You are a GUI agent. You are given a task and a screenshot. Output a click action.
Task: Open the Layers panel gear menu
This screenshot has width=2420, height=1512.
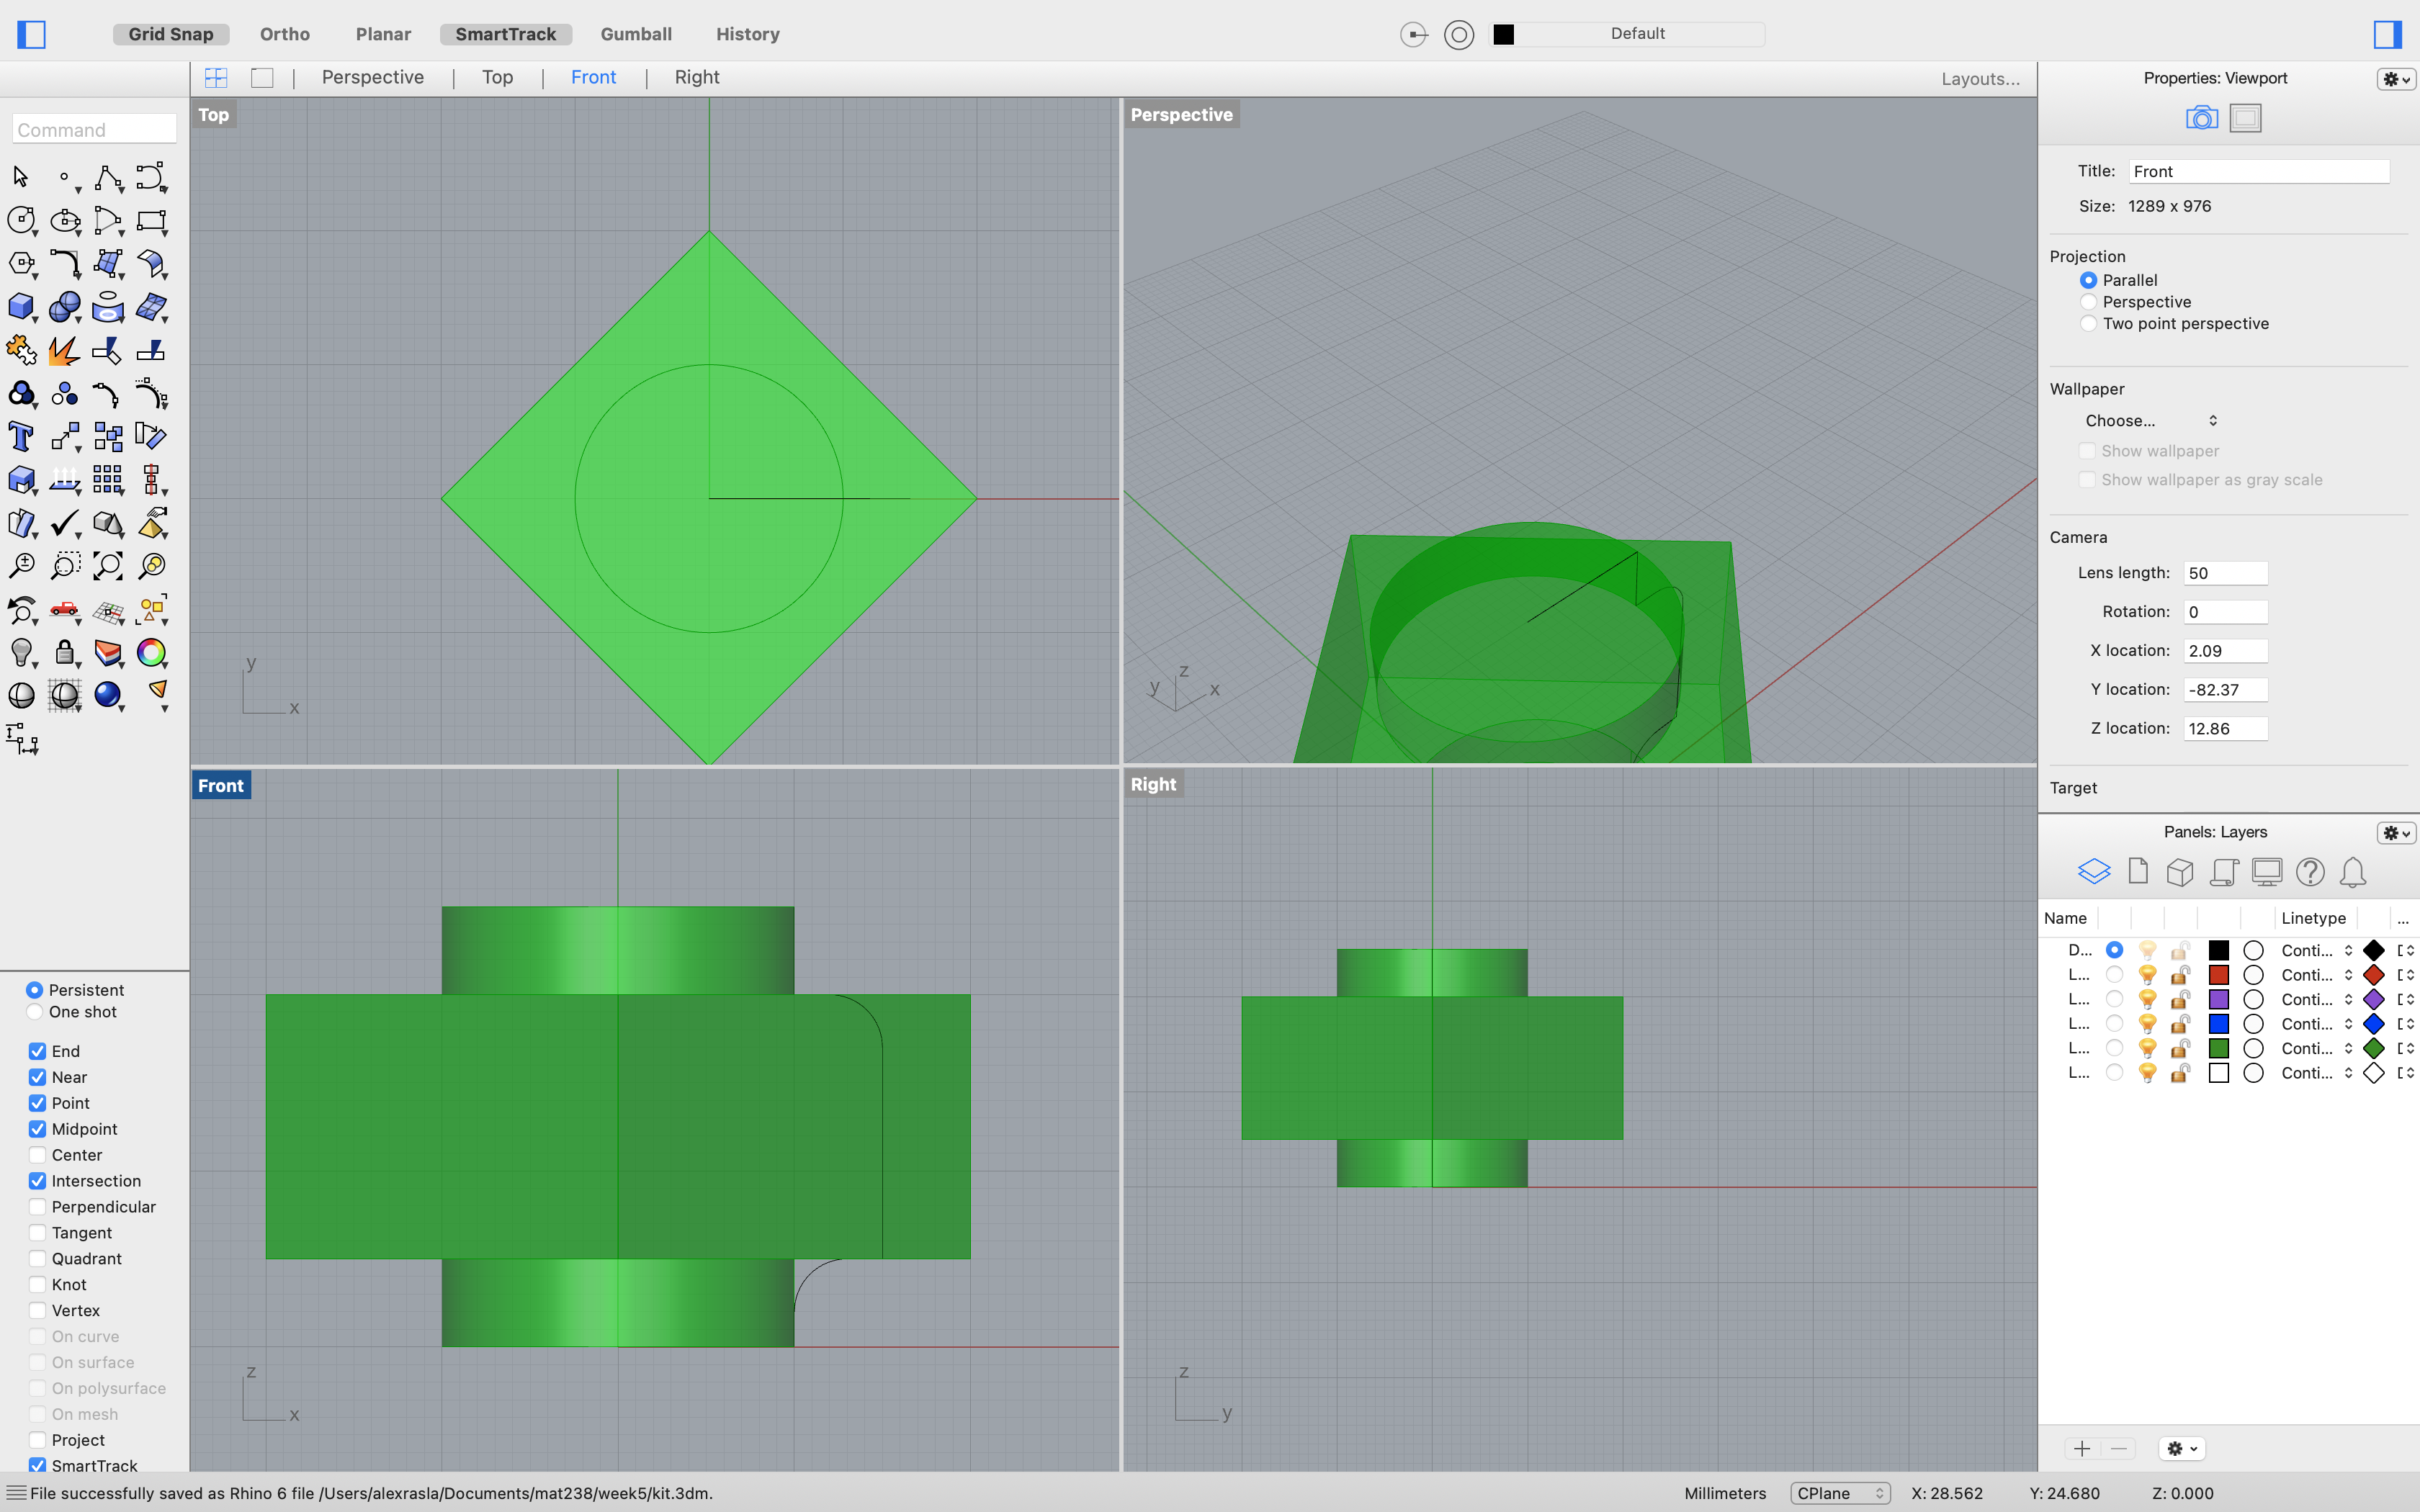tap(2395, 832)
